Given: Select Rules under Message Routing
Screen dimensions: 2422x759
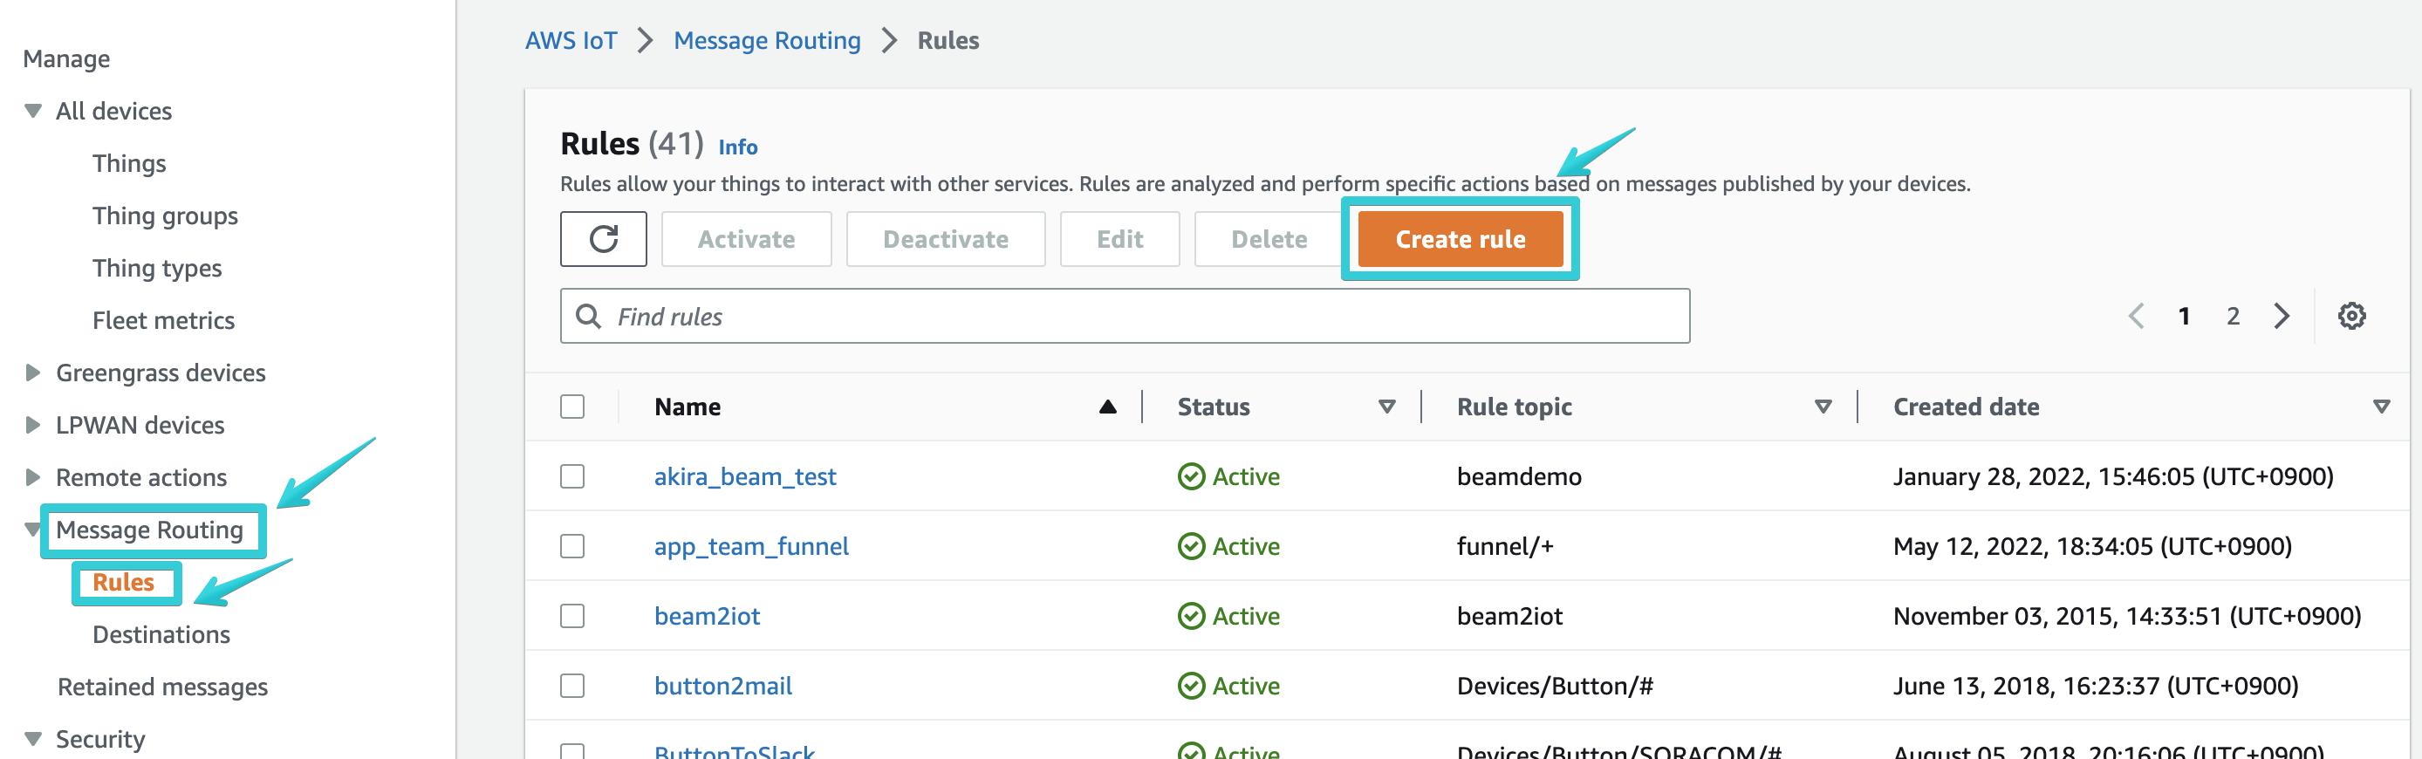Looking at the screenshot, I should pos(123,583).
